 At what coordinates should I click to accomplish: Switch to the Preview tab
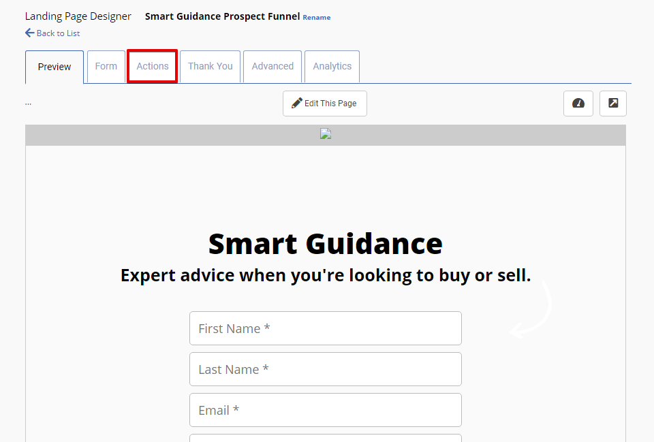(x=54, y=67)
